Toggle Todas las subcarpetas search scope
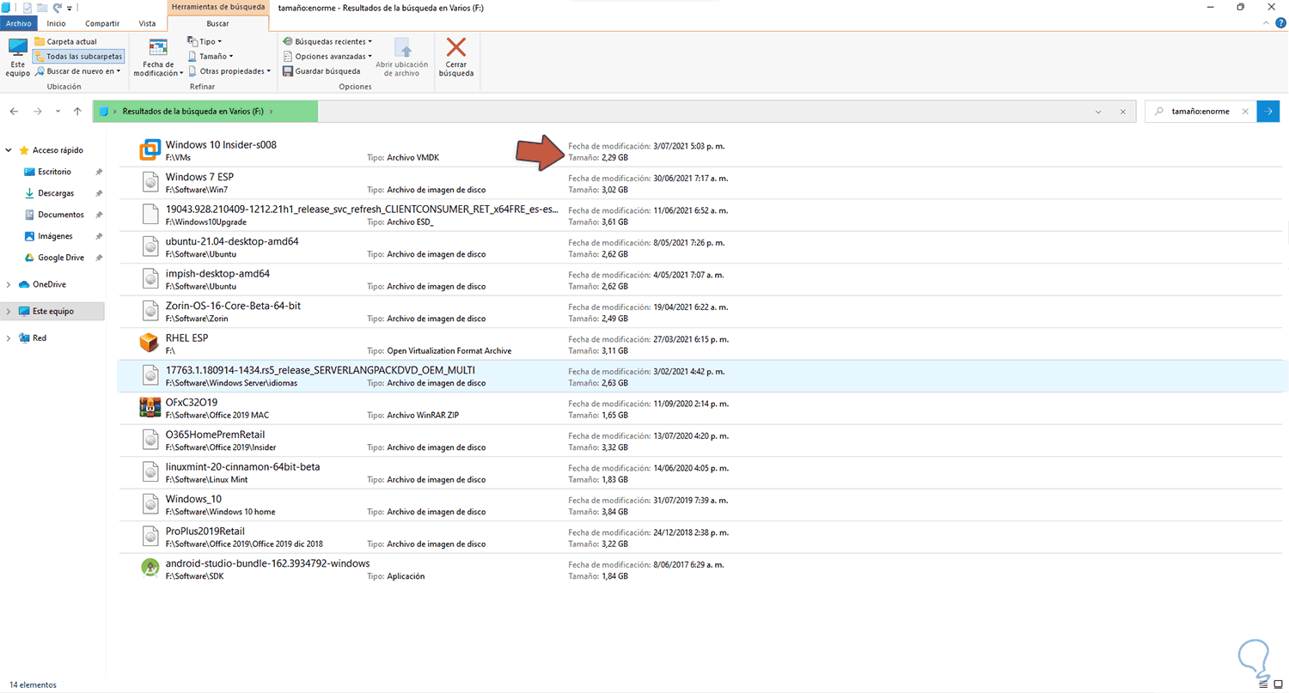 [78, 56]
